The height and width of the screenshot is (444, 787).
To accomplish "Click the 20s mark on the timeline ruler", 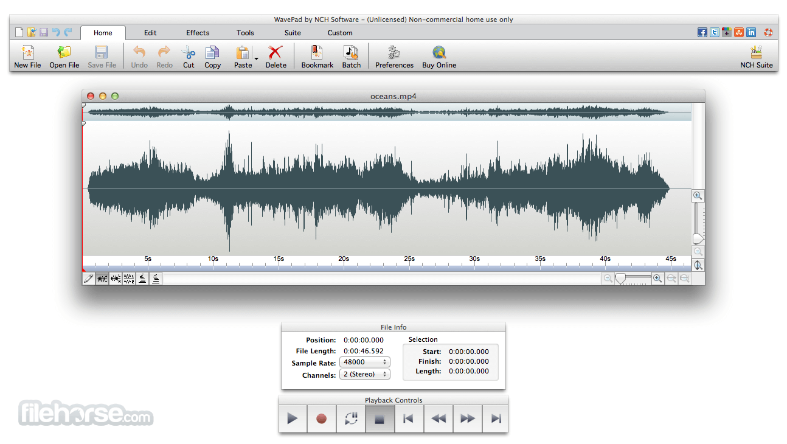I will pyautogui.click(x=344, y=258).
